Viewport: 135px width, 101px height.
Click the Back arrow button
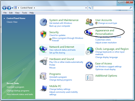point(4,8)
